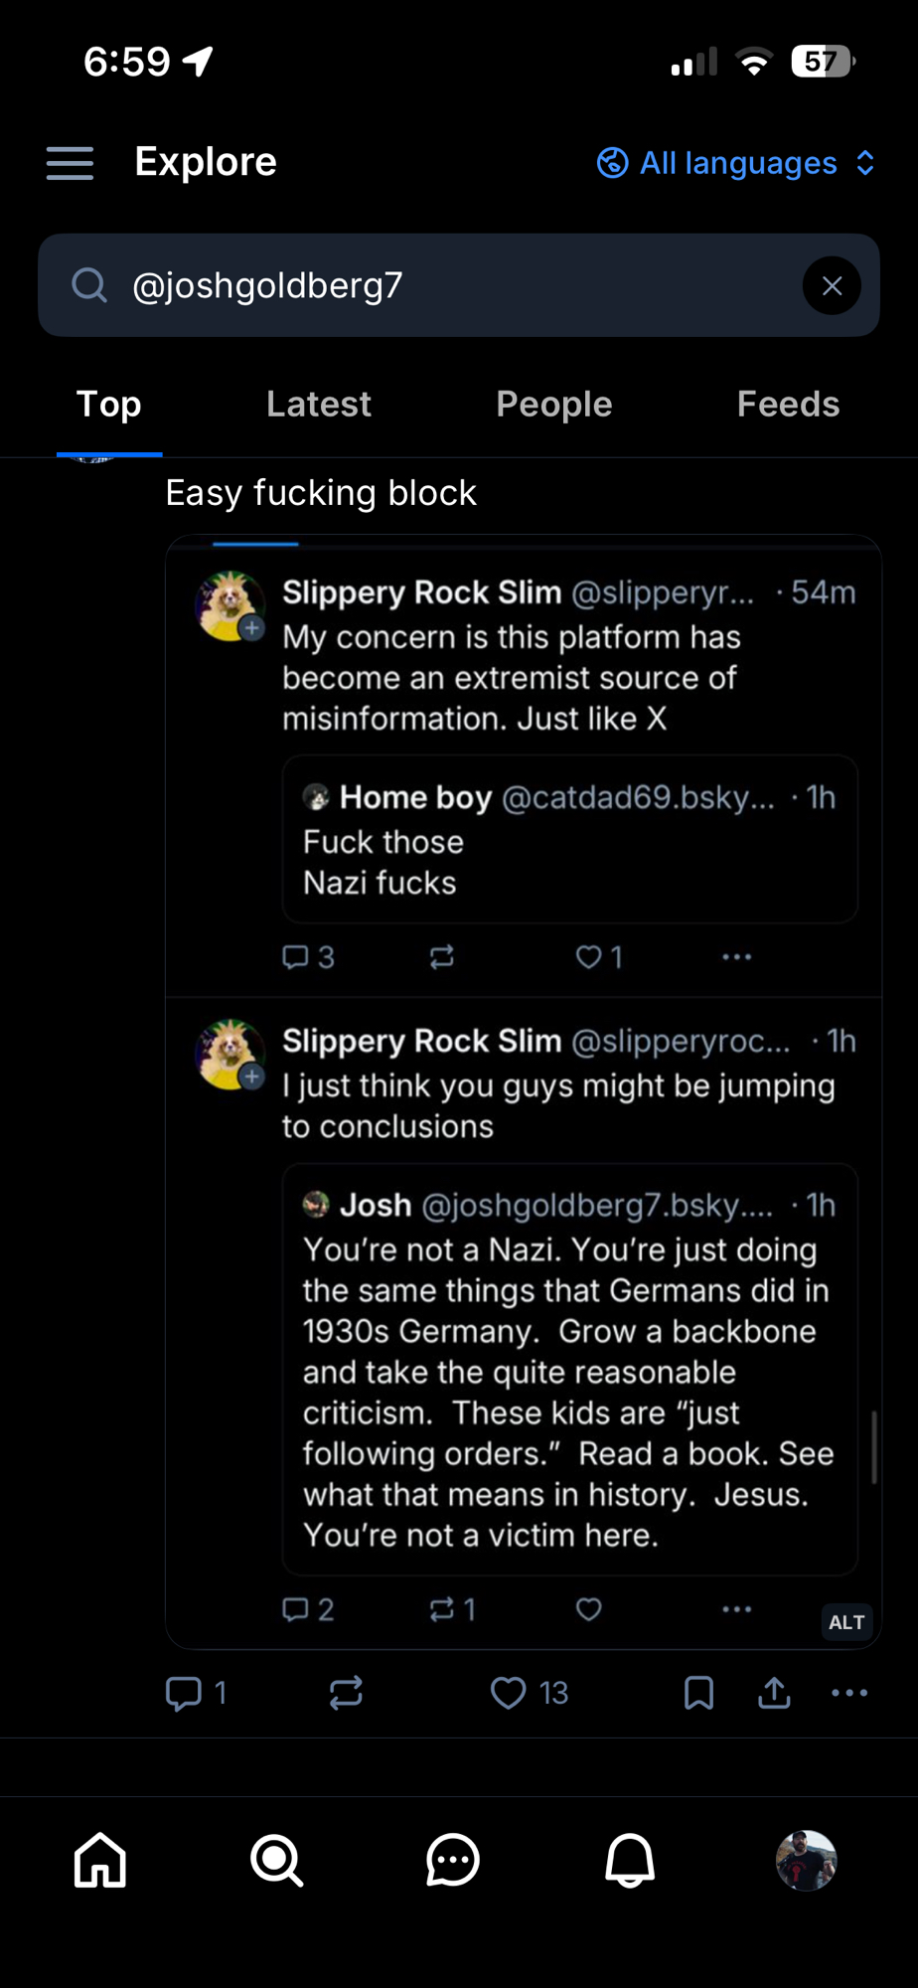Screen dimensions: 918x1988
Task: Tap the @joshgoldberg7 search input
Action: 447,286
